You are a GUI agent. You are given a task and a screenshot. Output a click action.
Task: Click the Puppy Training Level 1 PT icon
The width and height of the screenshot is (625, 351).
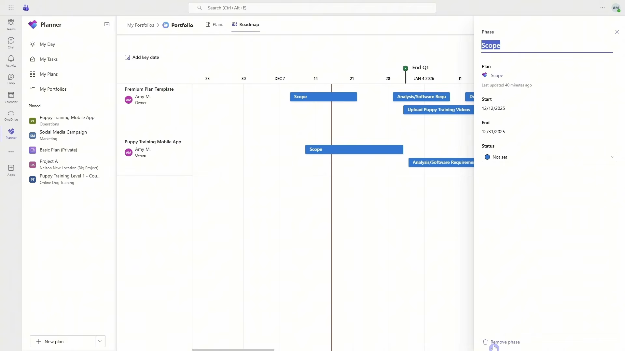tap(33, 179)
